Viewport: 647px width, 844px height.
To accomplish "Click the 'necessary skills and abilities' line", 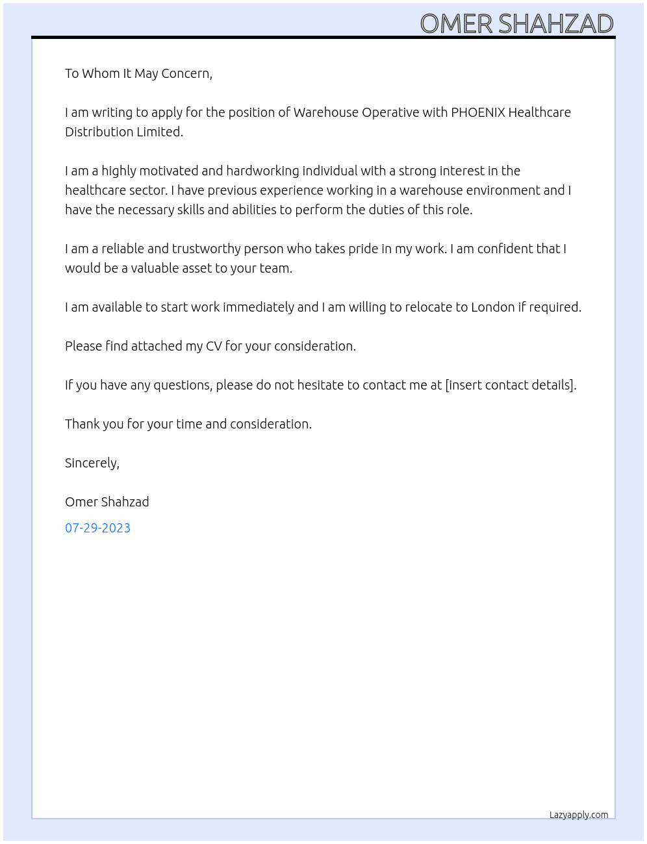I will click(268, 210).
